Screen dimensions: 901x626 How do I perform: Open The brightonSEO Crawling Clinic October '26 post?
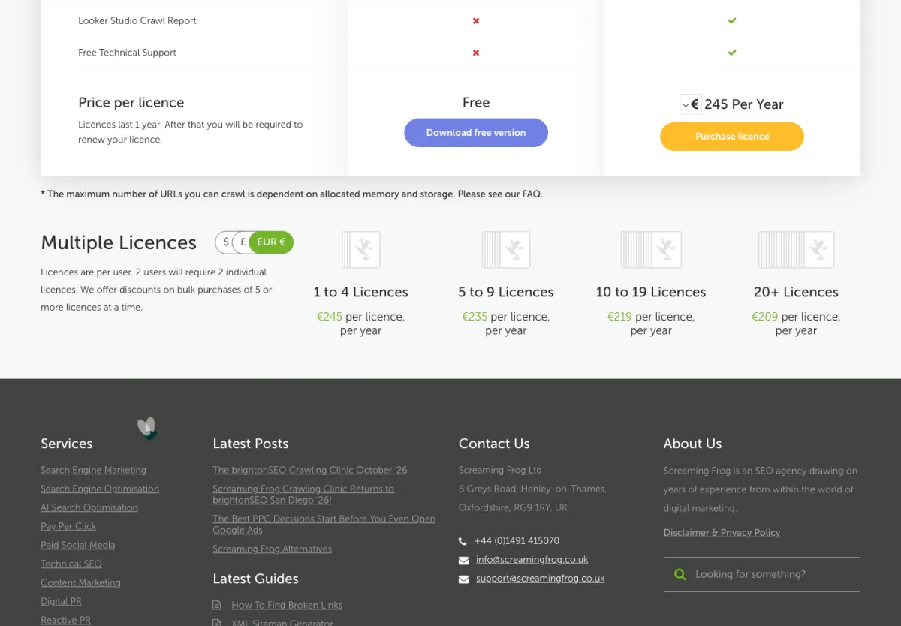(x=310, y=470)
